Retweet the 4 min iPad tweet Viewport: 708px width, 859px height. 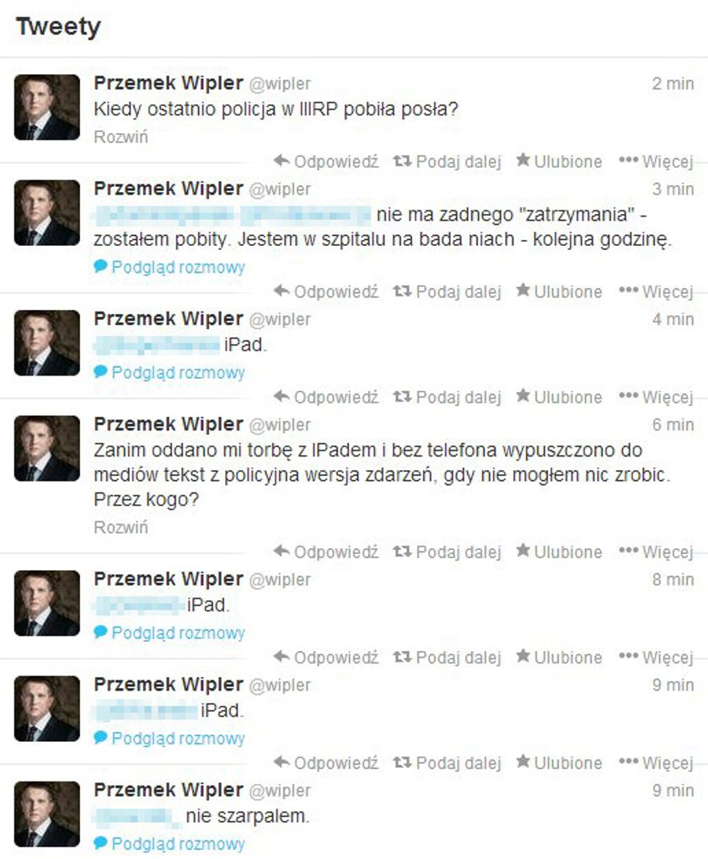coord(447,397)
